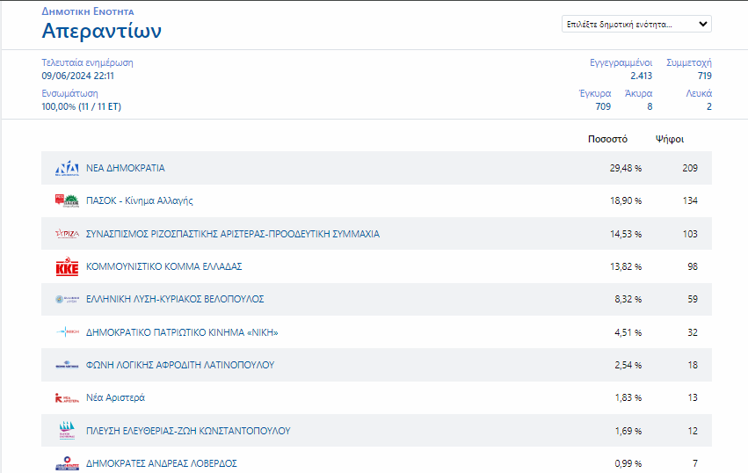This screenshot has height=473, width=748.
Task: Click the KKE party logo
Action: (67, 266)
